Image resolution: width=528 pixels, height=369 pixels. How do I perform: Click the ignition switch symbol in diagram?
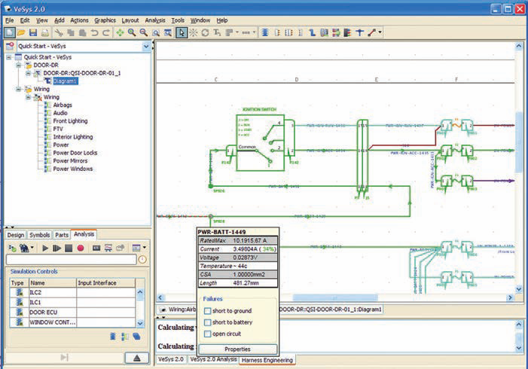[260, 143]
